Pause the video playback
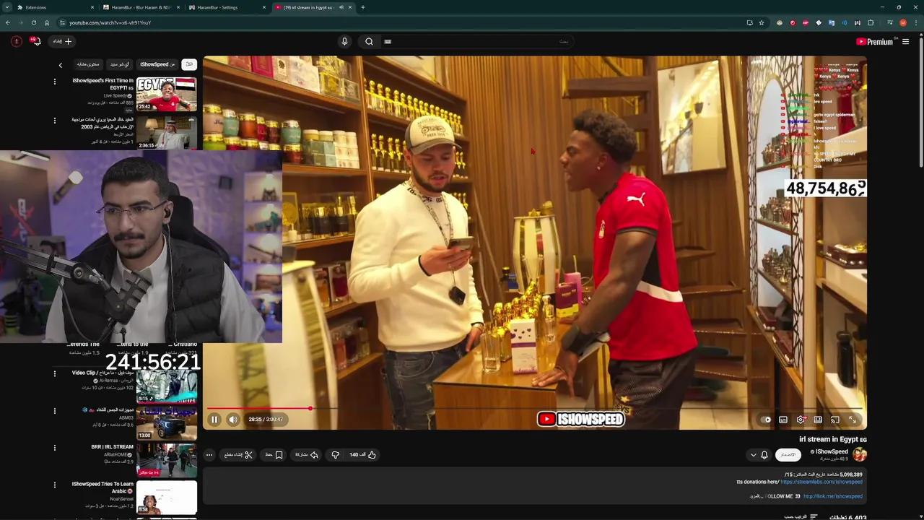The height and width of the screenshot is (520, 924). 214,420
